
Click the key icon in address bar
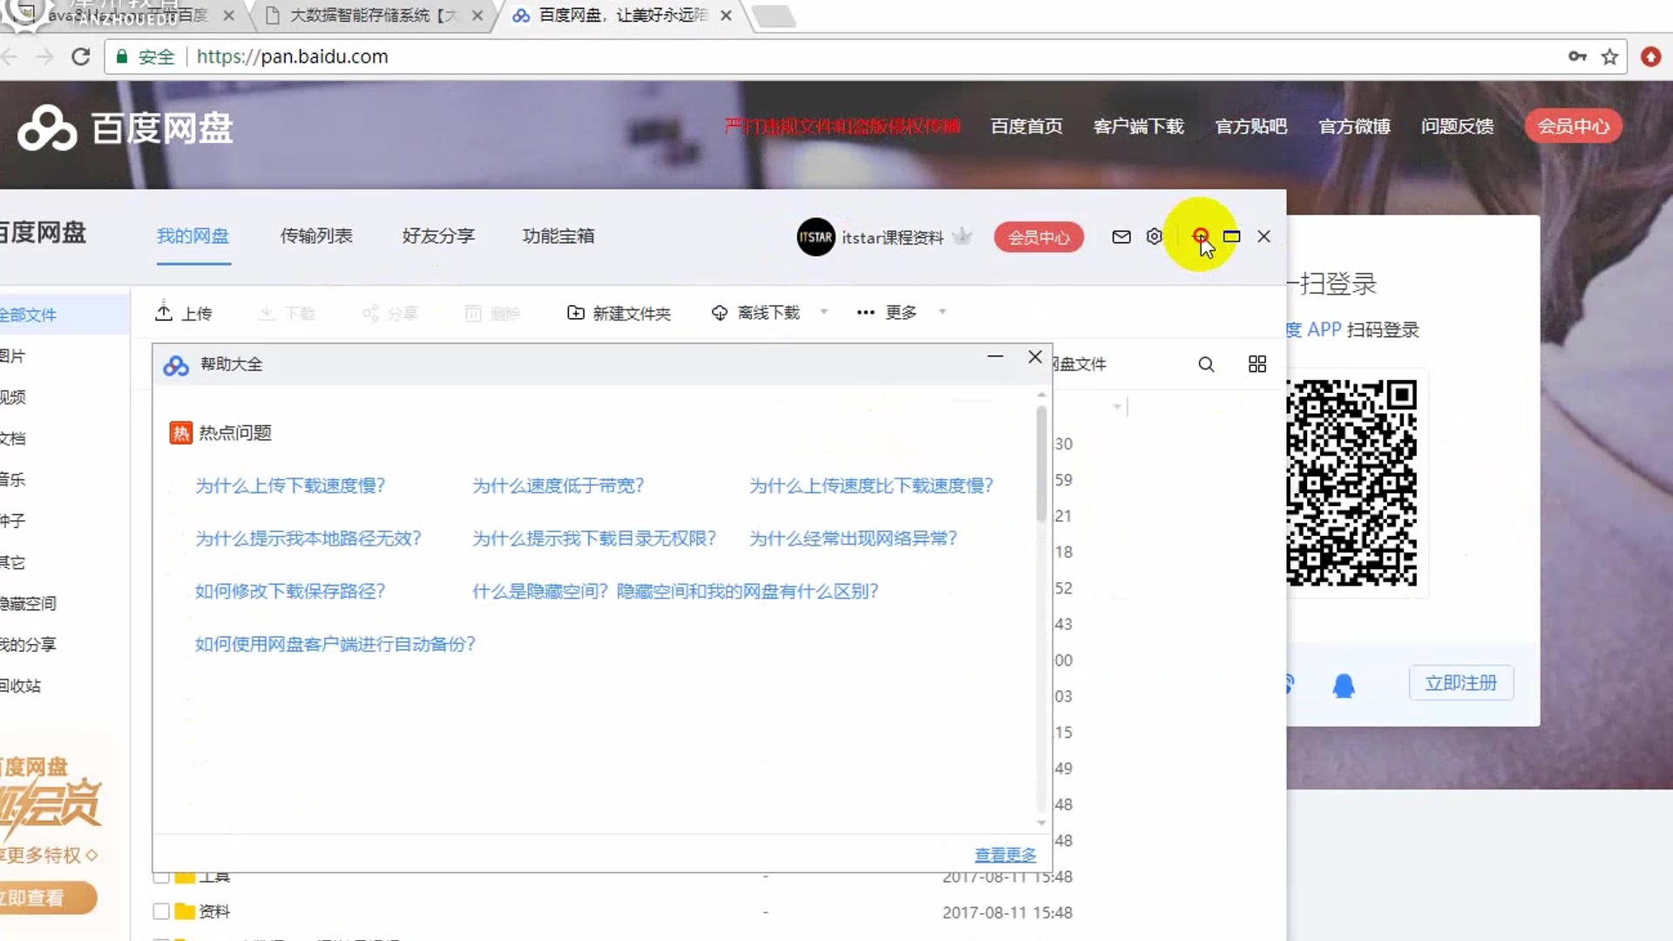(1577, 57)
